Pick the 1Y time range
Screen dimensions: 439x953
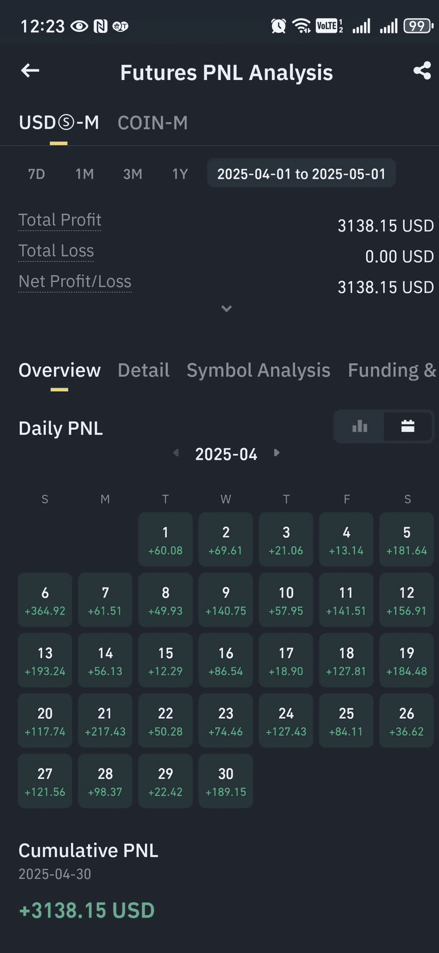[x=180, y=174]
